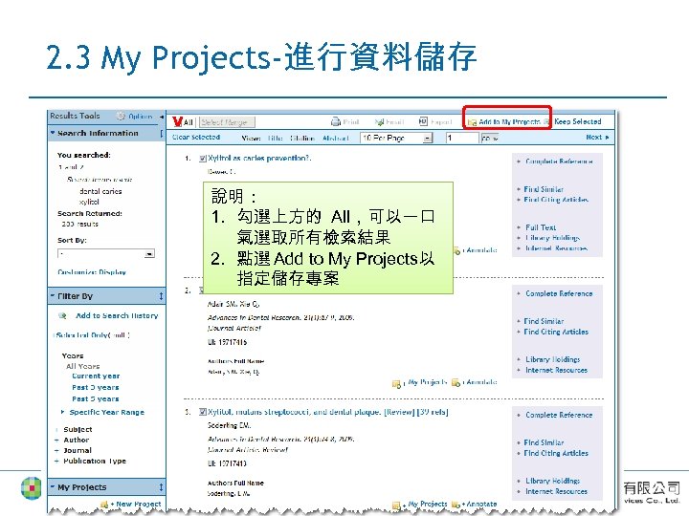Click Library Holdings for Adair SM result
The height and width of the screenshot is (516, 689).
(553, 359)
